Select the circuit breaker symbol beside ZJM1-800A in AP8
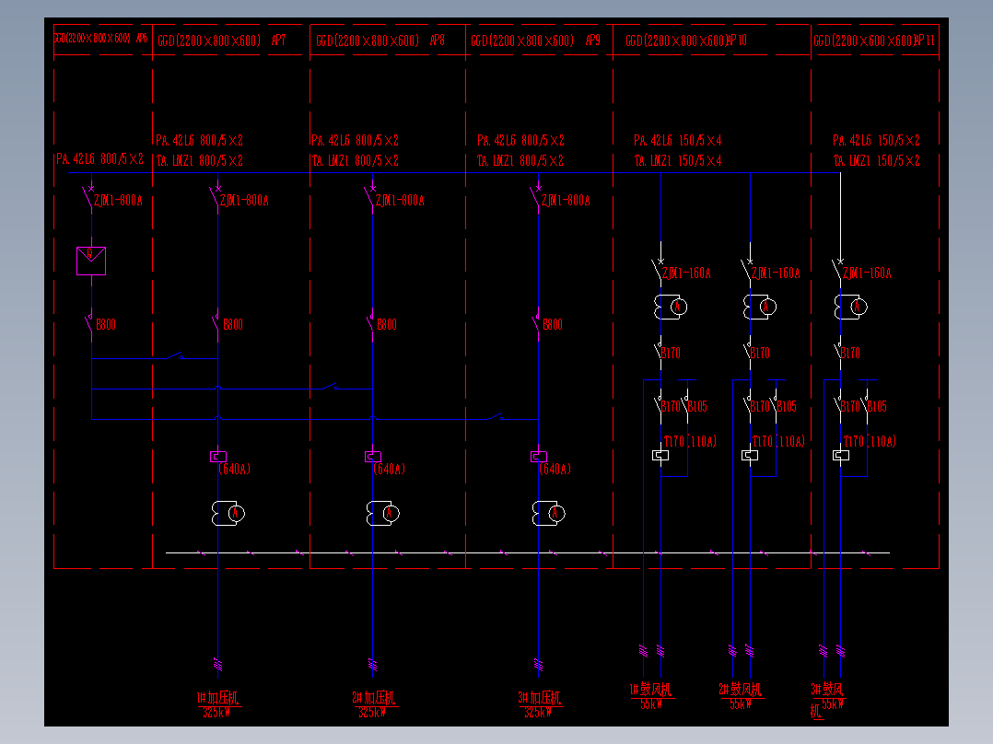 tap(370, 197)
